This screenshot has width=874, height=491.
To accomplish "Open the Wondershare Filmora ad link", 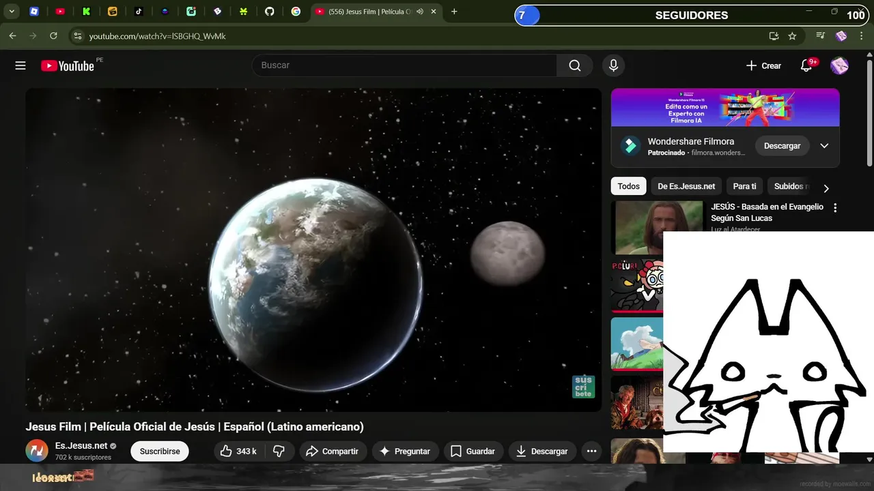I will click(690, 142).
